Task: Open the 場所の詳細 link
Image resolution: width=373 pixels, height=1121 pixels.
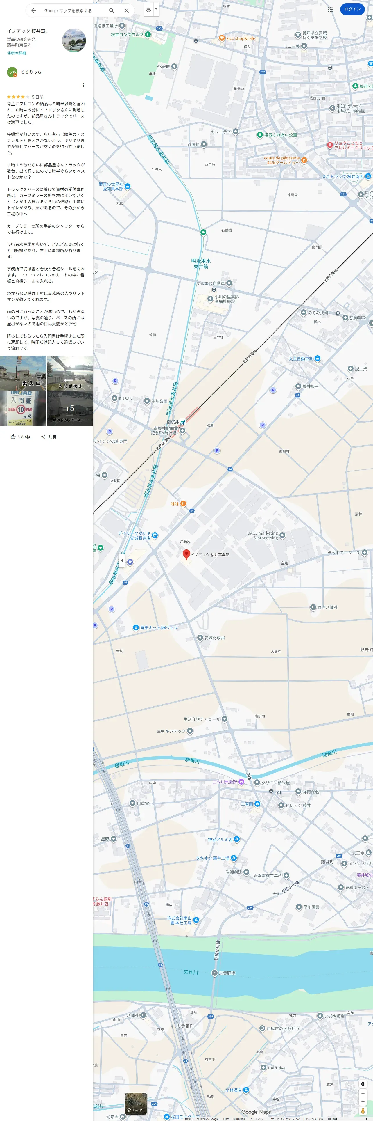Action: click(x=17, y=53)
